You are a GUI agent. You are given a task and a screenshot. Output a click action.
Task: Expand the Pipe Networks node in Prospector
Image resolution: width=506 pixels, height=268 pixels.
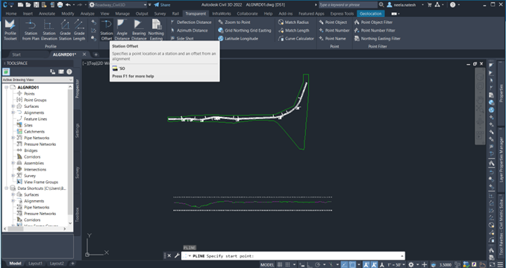(13, 138)
